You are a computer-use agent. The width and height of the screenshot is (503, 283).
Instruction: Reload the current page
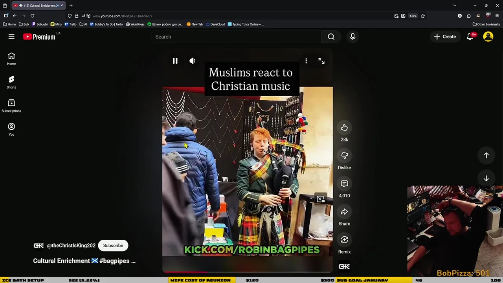[32, 16]
